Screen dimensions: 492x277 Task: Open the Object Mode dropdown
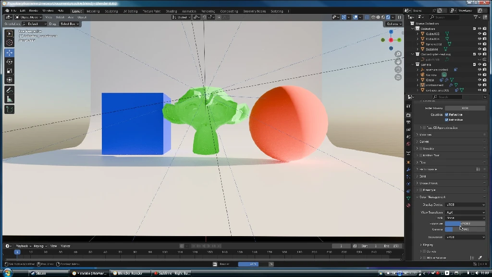click(x=28, y=17)
